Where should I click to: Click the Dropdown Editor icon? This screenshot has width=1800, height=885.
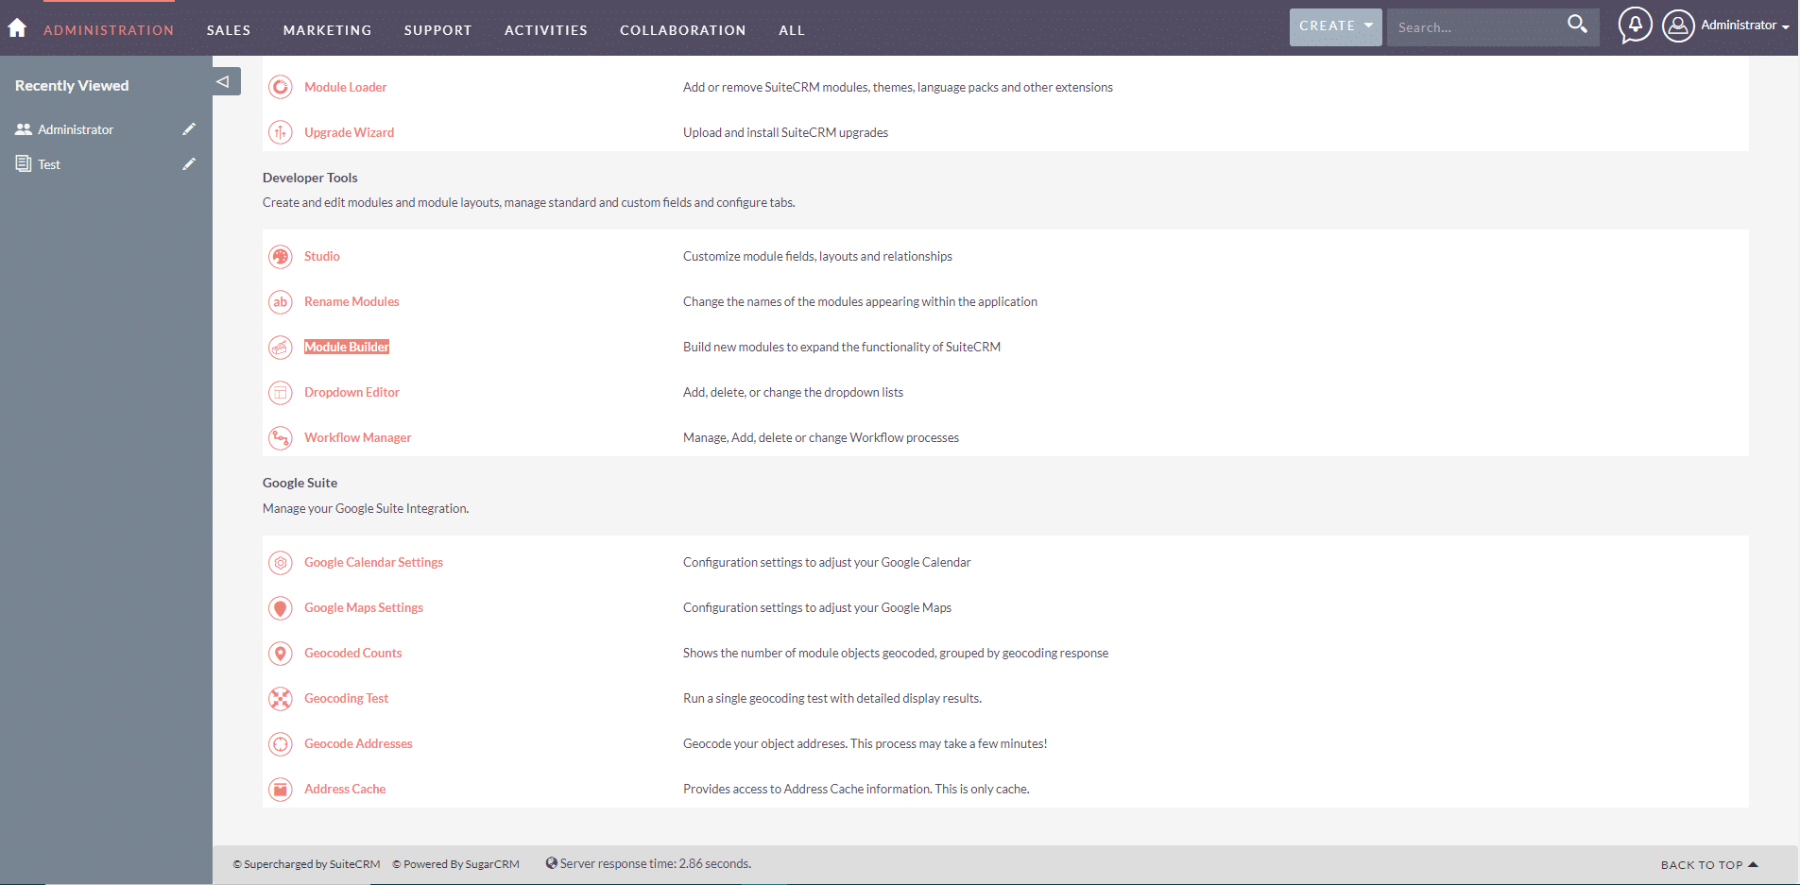(281, 392)
